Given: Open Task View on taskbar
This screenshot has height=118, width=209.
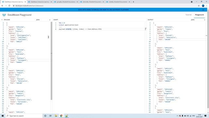Looking at the screenshot, I should point(51,116).
